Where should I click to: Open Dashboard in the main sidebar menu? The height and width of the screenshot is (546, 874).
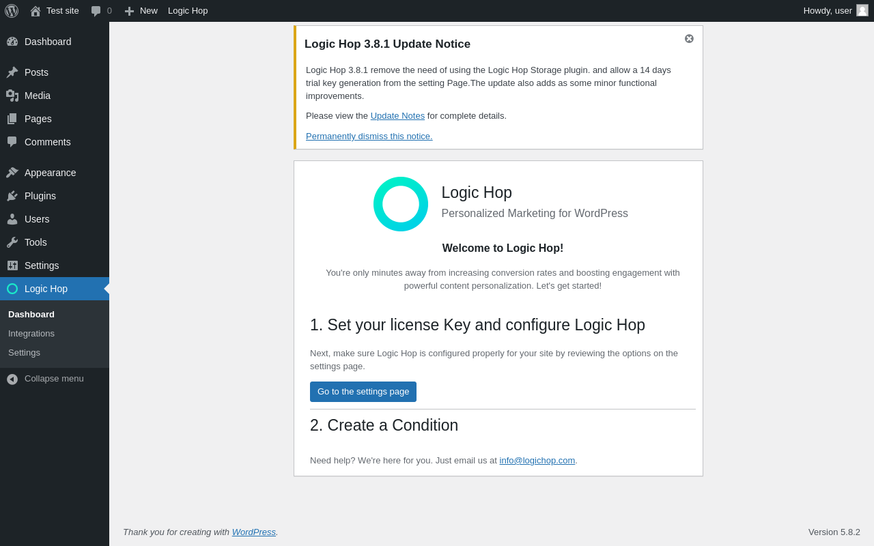[x=55, y=42]
